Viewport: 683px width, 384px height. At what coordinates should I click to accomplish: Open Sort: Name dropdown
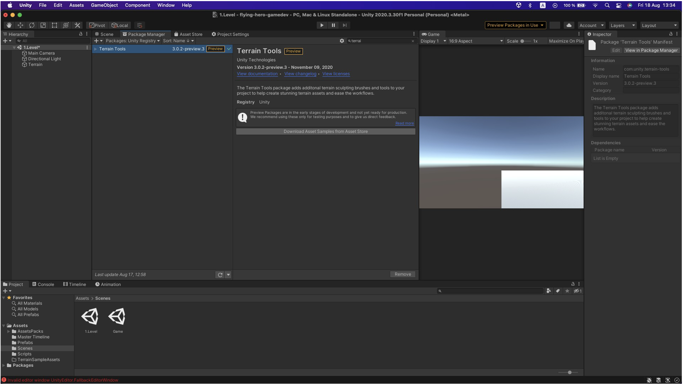[x=178, y=41]
